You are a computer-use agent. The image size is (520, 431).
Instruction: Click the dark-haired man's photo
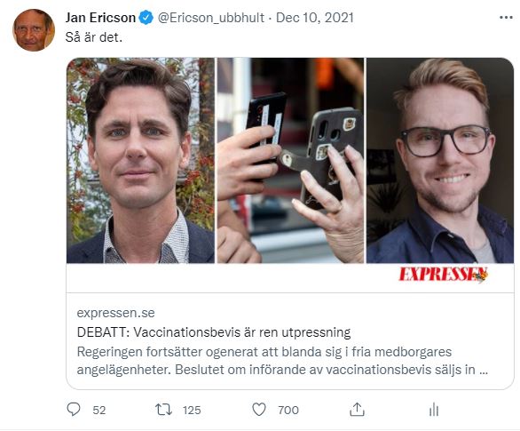[140, 160]
